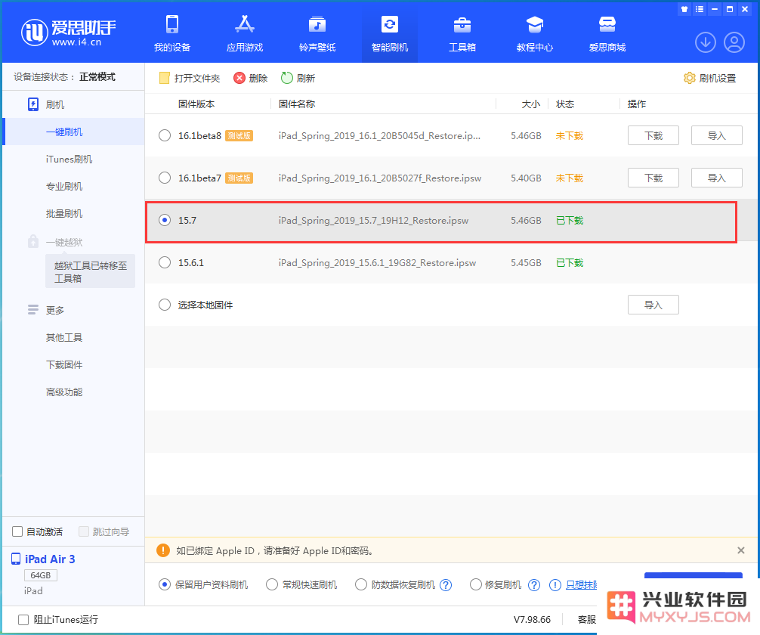Select firmware 15.7 radio button

pos(165,220)
